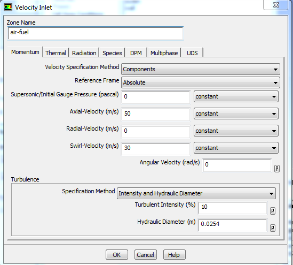The image size is (293, 265).
Task: Switch to the Species tab
Action: [112, 53]
